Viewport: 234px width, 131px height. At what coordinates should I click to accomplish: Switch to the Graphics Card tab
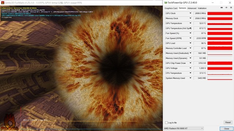point(171,8)
